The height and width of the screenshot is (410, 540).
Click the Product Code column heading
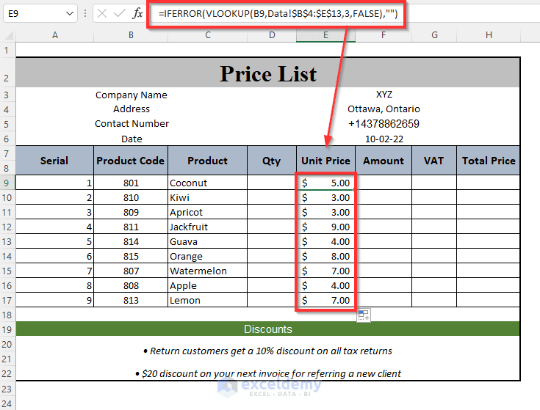click(131, 161)
